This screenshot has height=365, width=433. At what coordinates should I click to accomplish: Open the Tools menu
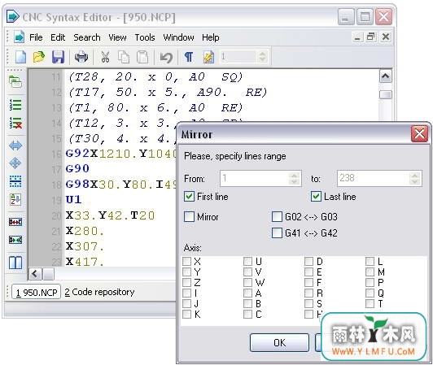(x=145, y=37)
